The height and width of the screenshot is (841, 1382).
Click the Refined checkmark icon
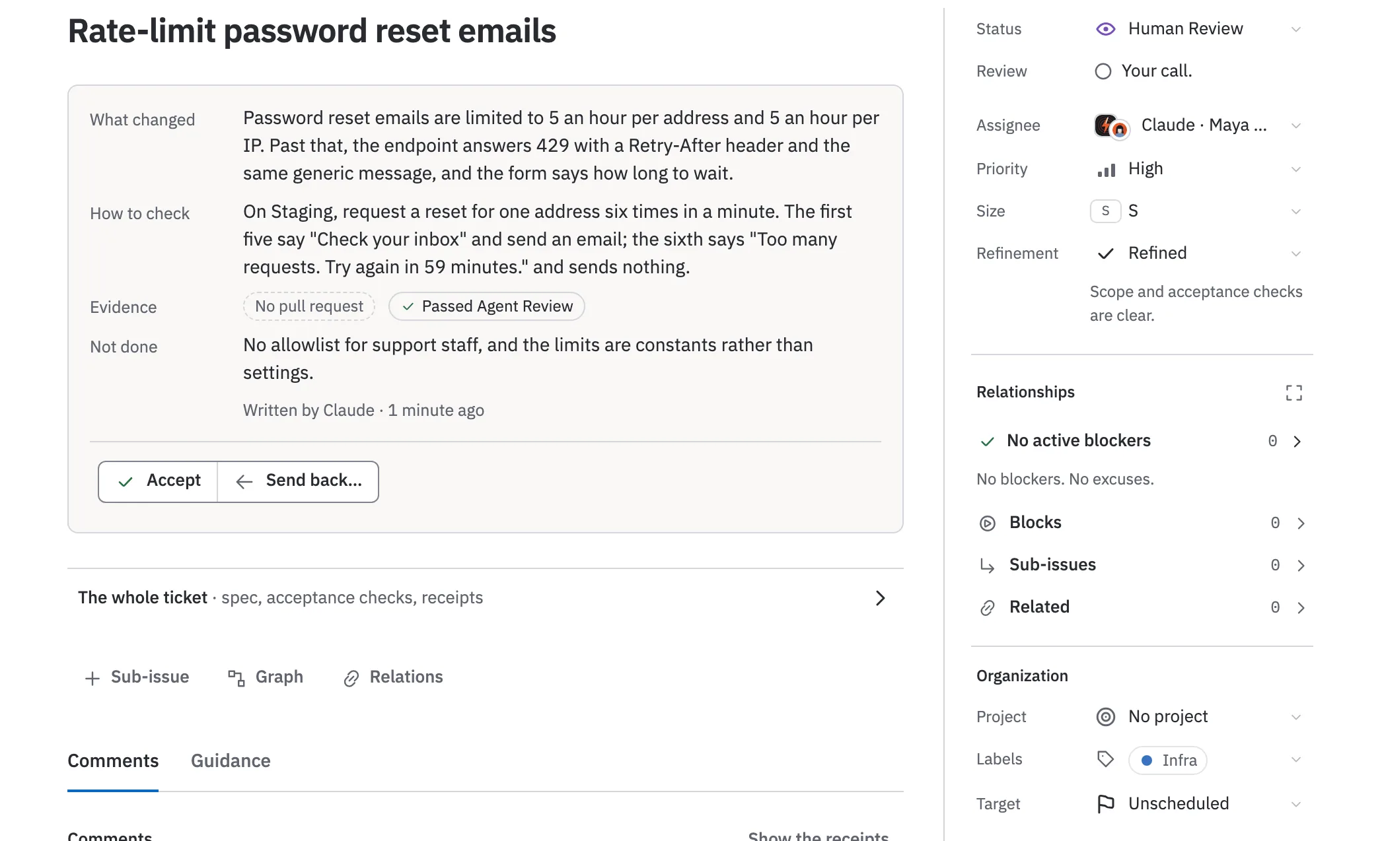1105,253
